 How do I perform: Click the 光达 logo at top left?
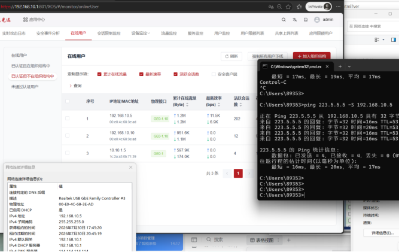coord(5,20)
